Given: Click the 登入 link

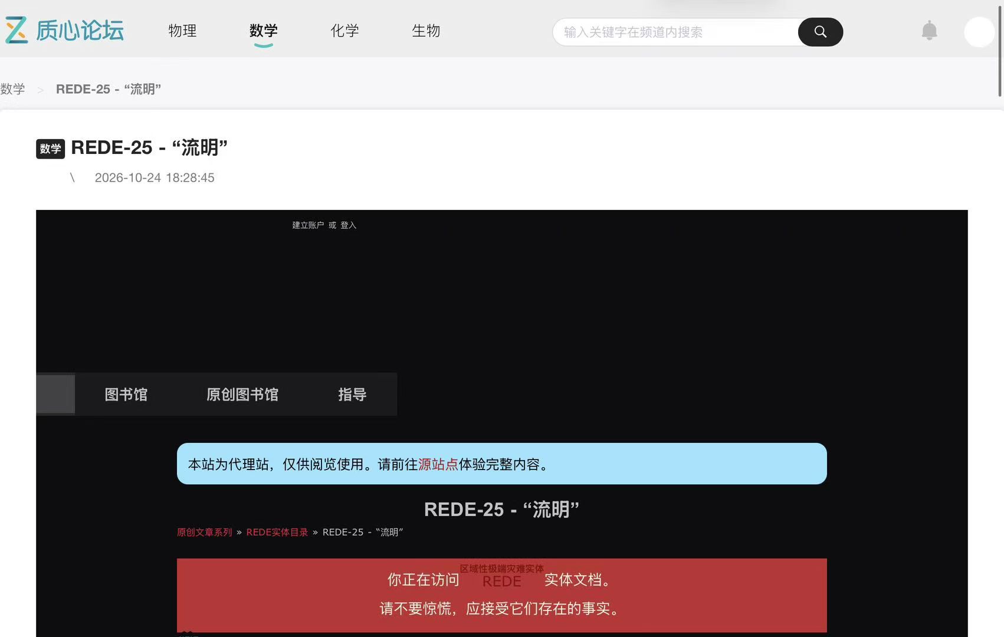Looking at the screenshot, I should coord(348,225).
